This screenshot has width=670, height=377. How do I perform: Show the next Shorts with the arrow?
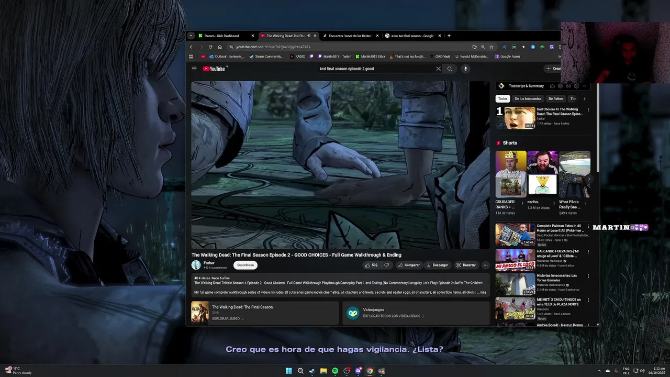click(588, 179)
